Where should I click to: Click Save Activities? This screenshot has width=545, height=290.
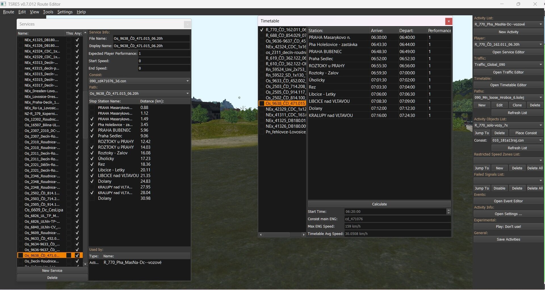[508, 239]
